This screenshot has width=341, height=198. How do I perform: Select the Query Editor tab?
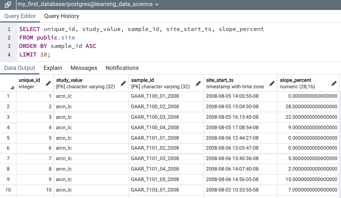coord(20,16)
